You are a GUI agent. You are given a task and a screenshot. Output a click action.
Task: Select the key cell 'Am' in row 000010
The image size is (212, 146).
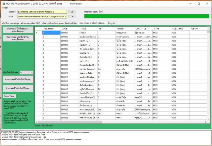[x=106, y=69]
